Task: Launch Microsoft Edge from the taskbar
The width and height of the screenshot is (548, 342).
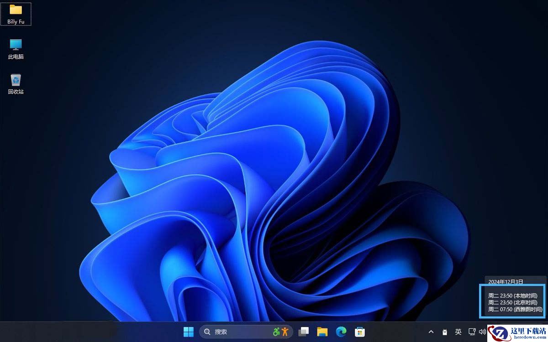Action: point(341,332)
